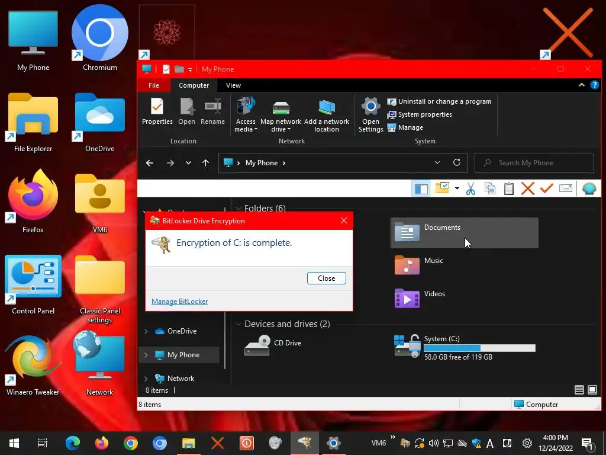Open the Windows Start menu

tap(14, 443)
